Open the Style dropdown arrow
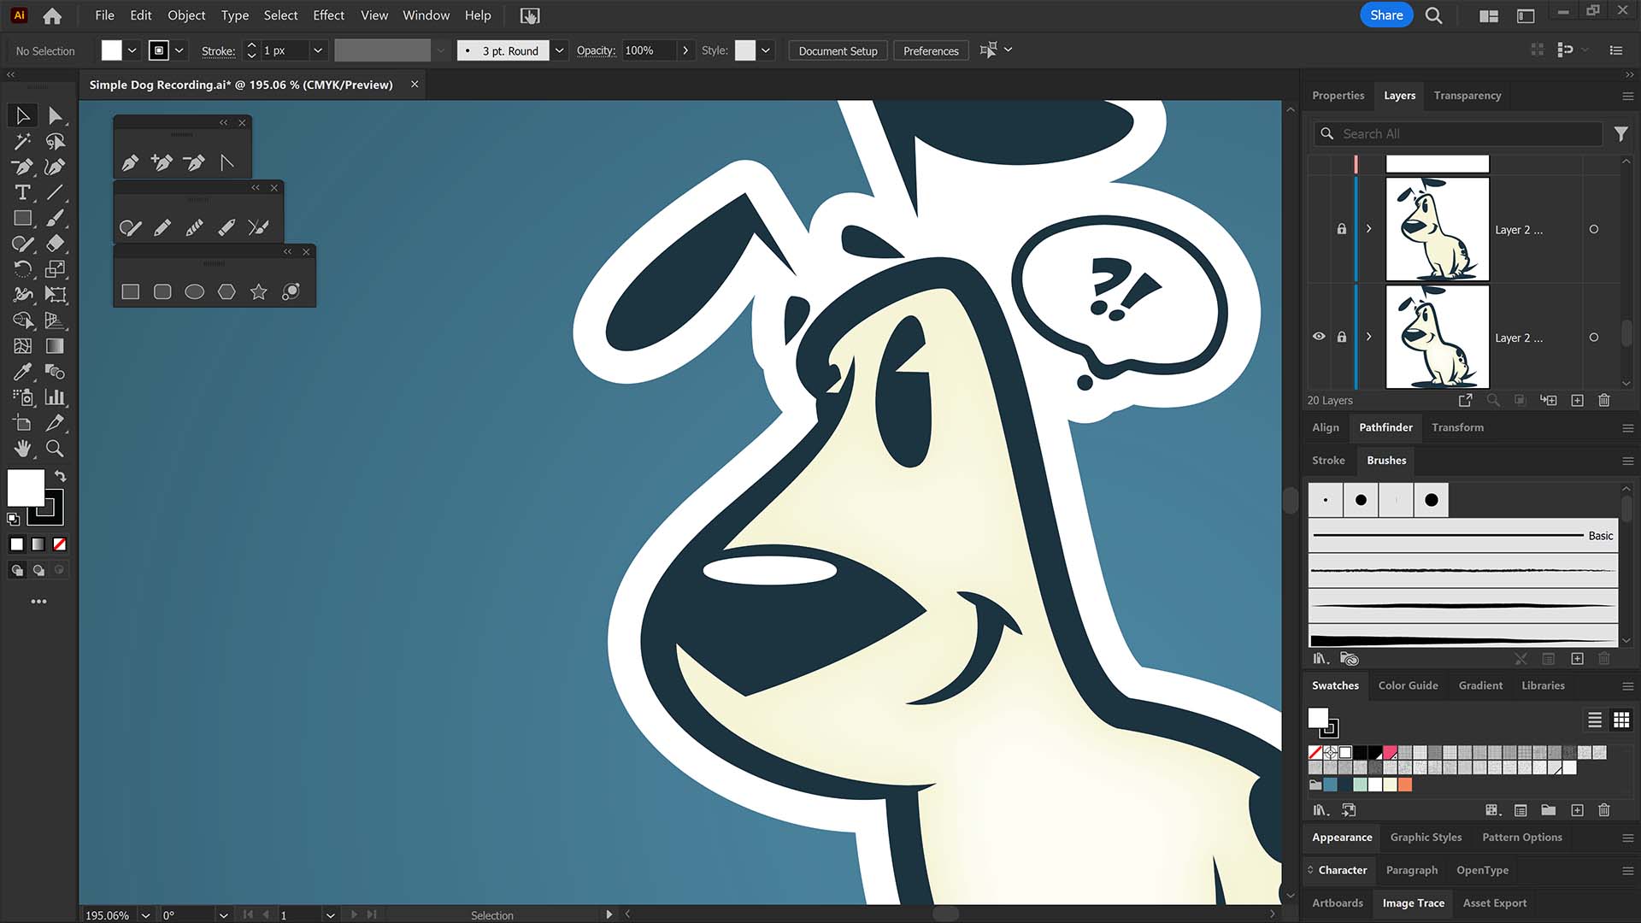1641x923 pixels. [766, 50]
